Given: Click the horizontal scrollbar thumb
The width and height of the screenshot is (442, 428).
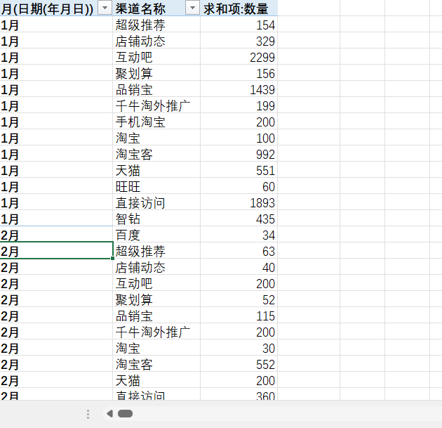Looking at the screenshot, I should pos(125,414).
